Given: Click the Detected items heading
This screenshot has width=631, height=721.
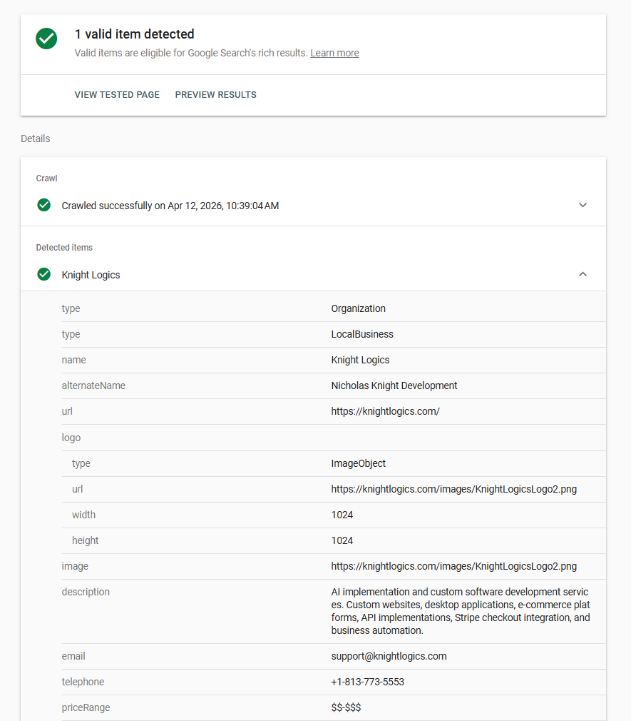Looking at the screenshot, I should (64, 247).
